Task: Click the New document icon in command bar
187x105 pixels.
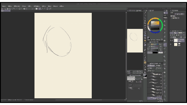Action: [5, 9]
